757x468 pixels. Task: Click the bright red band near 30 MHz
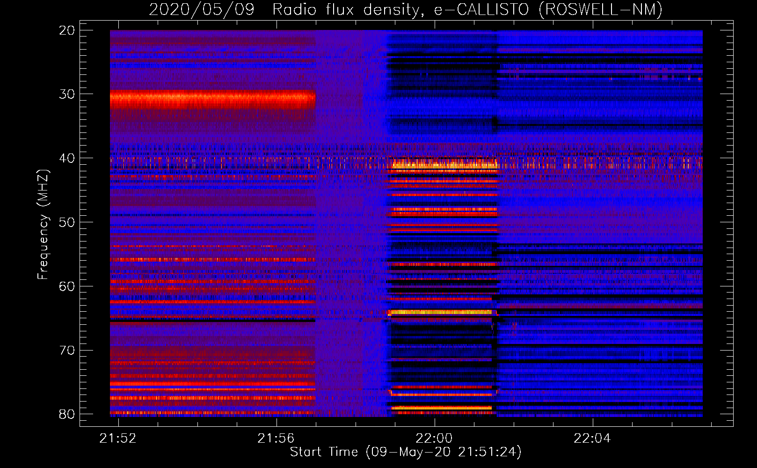pos(212,99)
